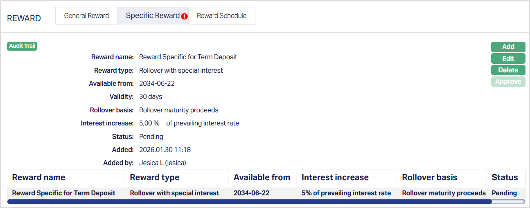Click the Reward type column header
Viewport: 530px width, 208px height.
click(x=155, y=177)
